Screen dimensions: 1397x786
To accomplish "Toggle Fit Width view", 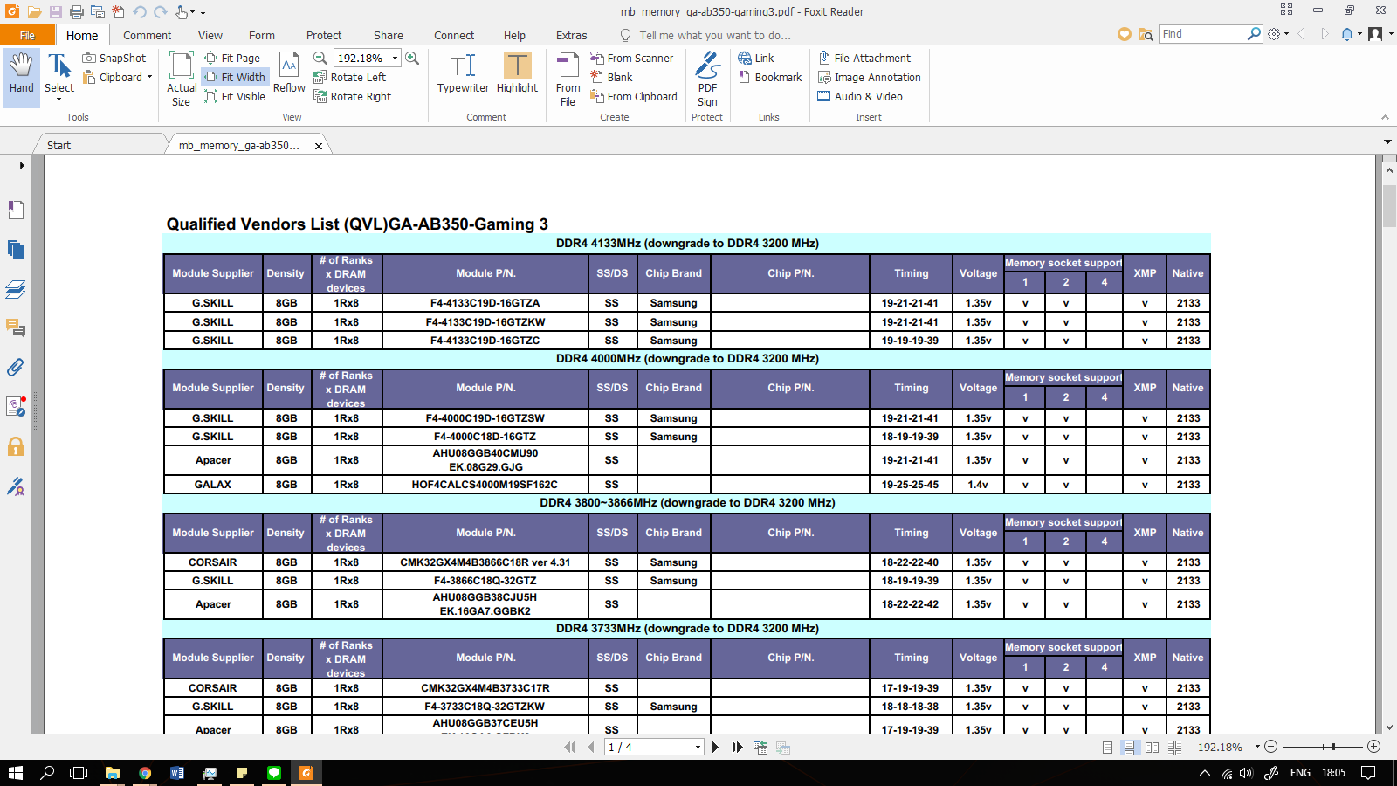I will (x=235, y=77).
